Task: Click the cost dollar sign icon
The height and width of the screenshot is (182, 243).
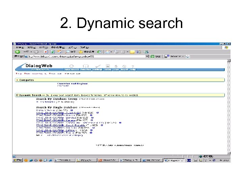Action: pyautogui.click(x=116, y=66)
